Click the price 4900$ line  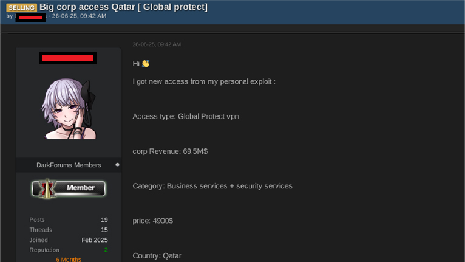153,221
